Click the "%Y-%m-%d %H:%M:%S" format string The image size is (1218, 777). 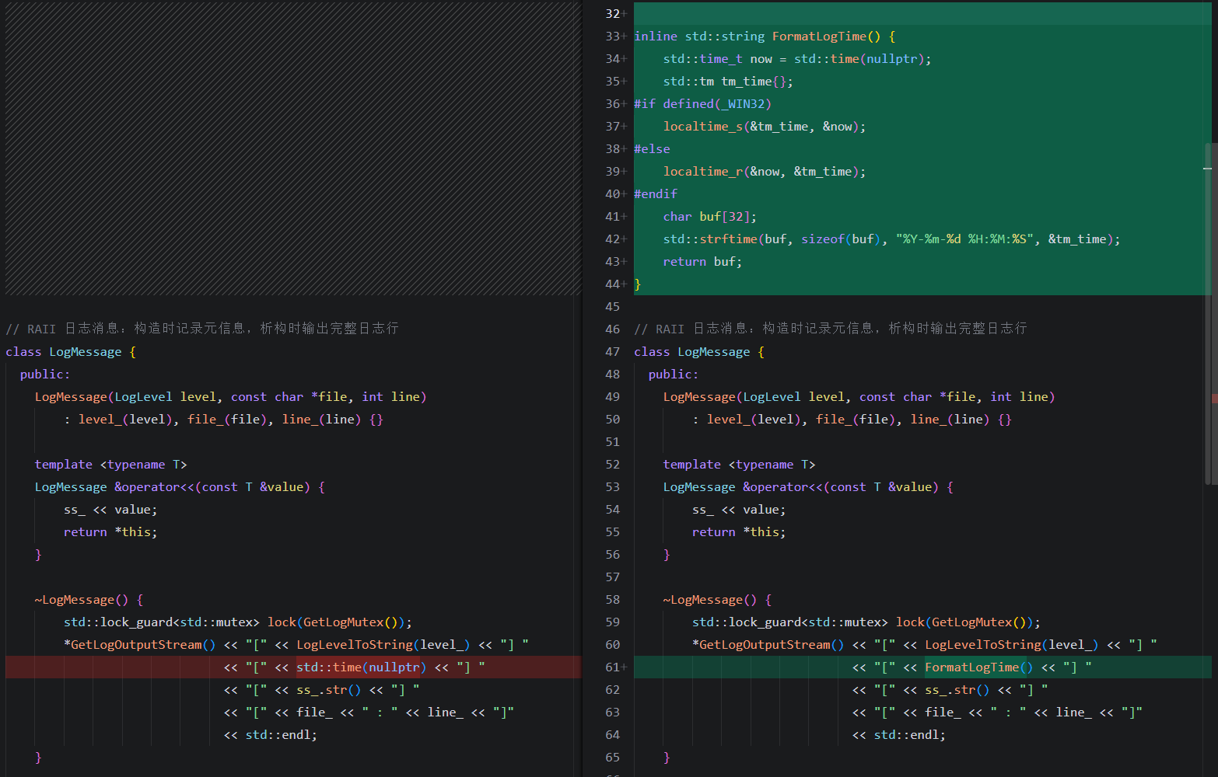[x=964, y=239]
